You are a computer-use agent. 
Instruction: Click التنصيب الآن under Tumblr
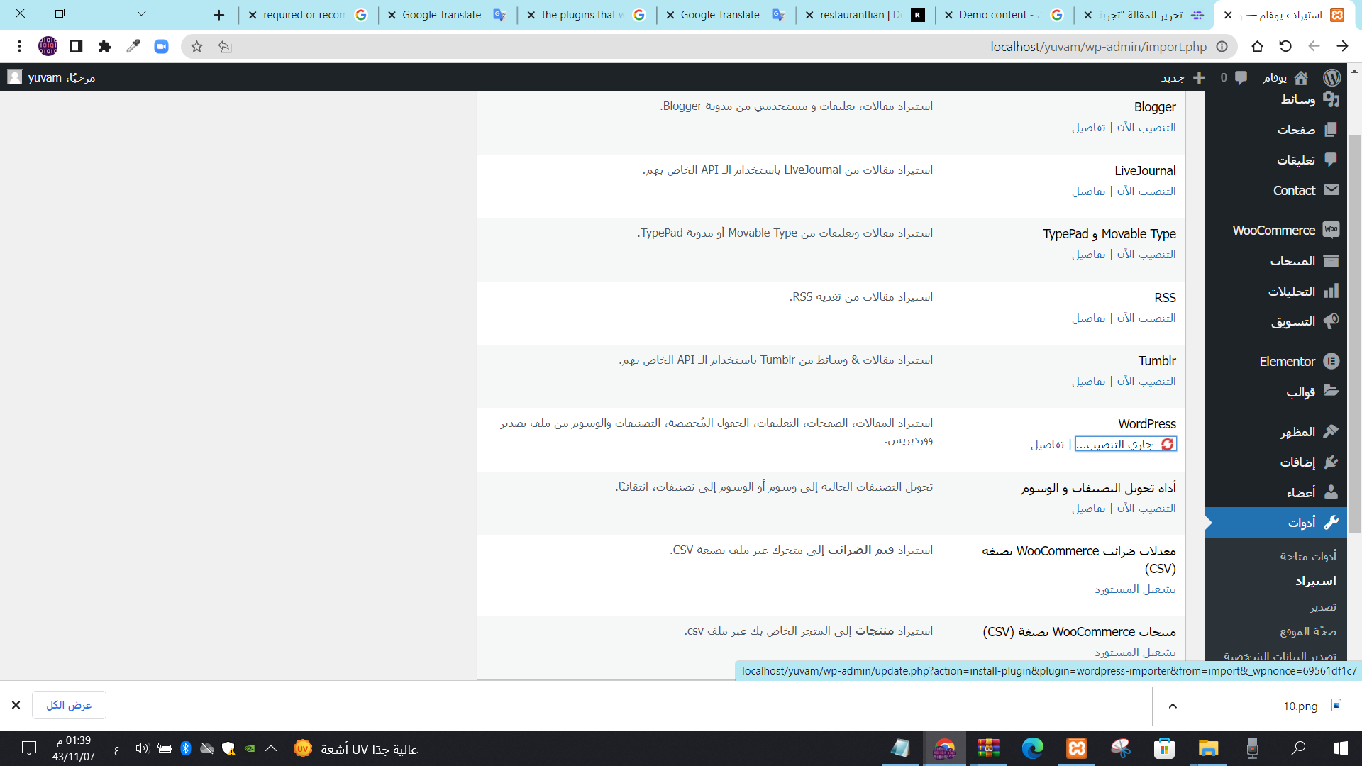click(x=1146, y=382)
